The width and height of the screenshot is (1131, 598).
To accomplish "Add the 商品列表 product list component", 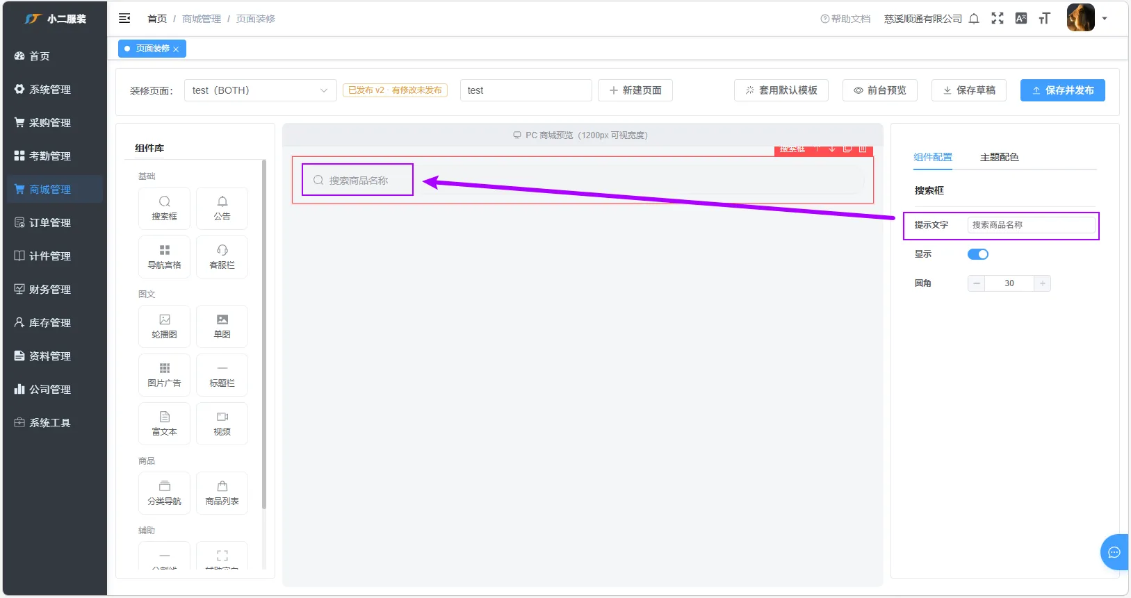I will point(222,493).
